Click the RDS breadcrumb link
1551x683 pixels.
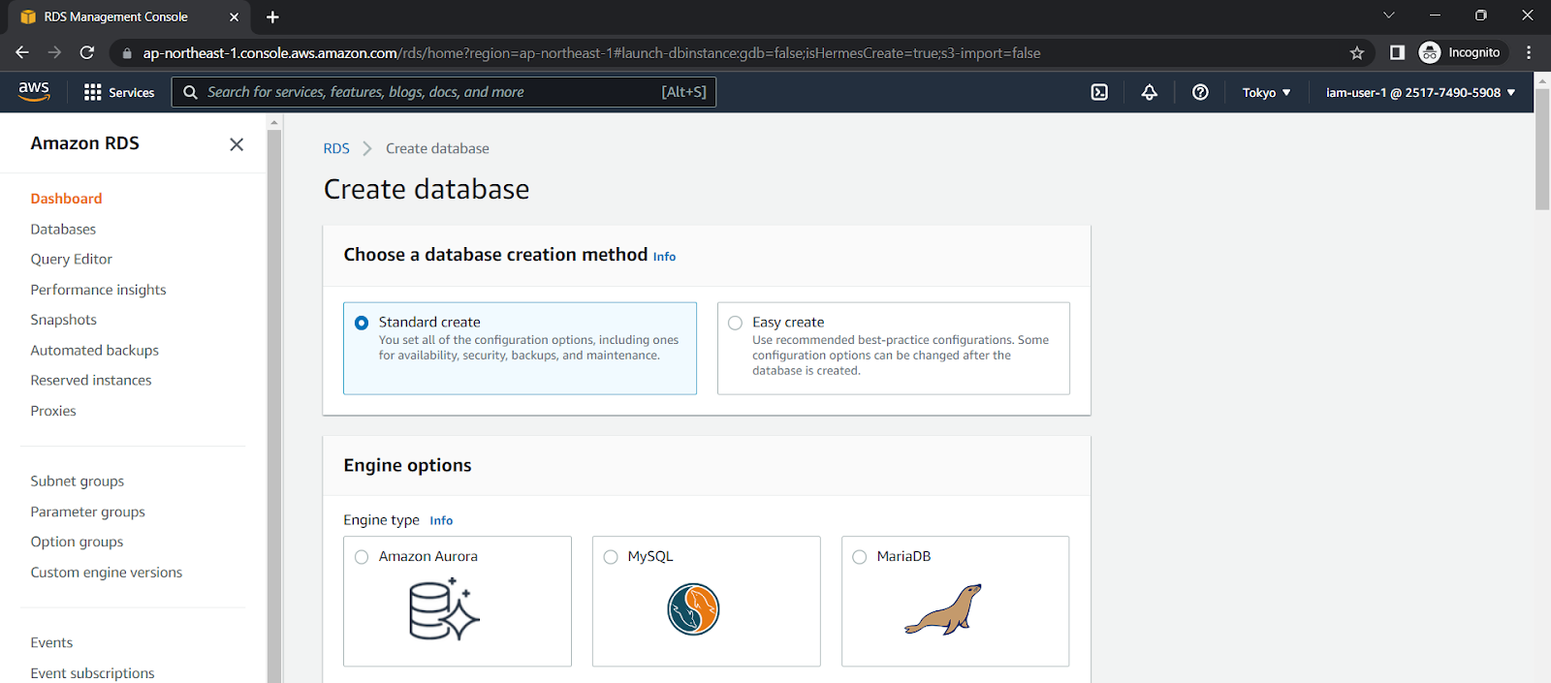coord(336,148)
